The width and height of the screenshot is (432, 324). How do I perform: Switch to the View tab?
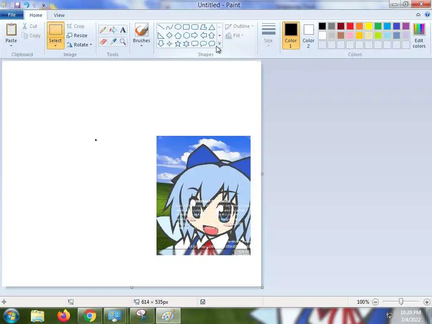pos(59,15)
